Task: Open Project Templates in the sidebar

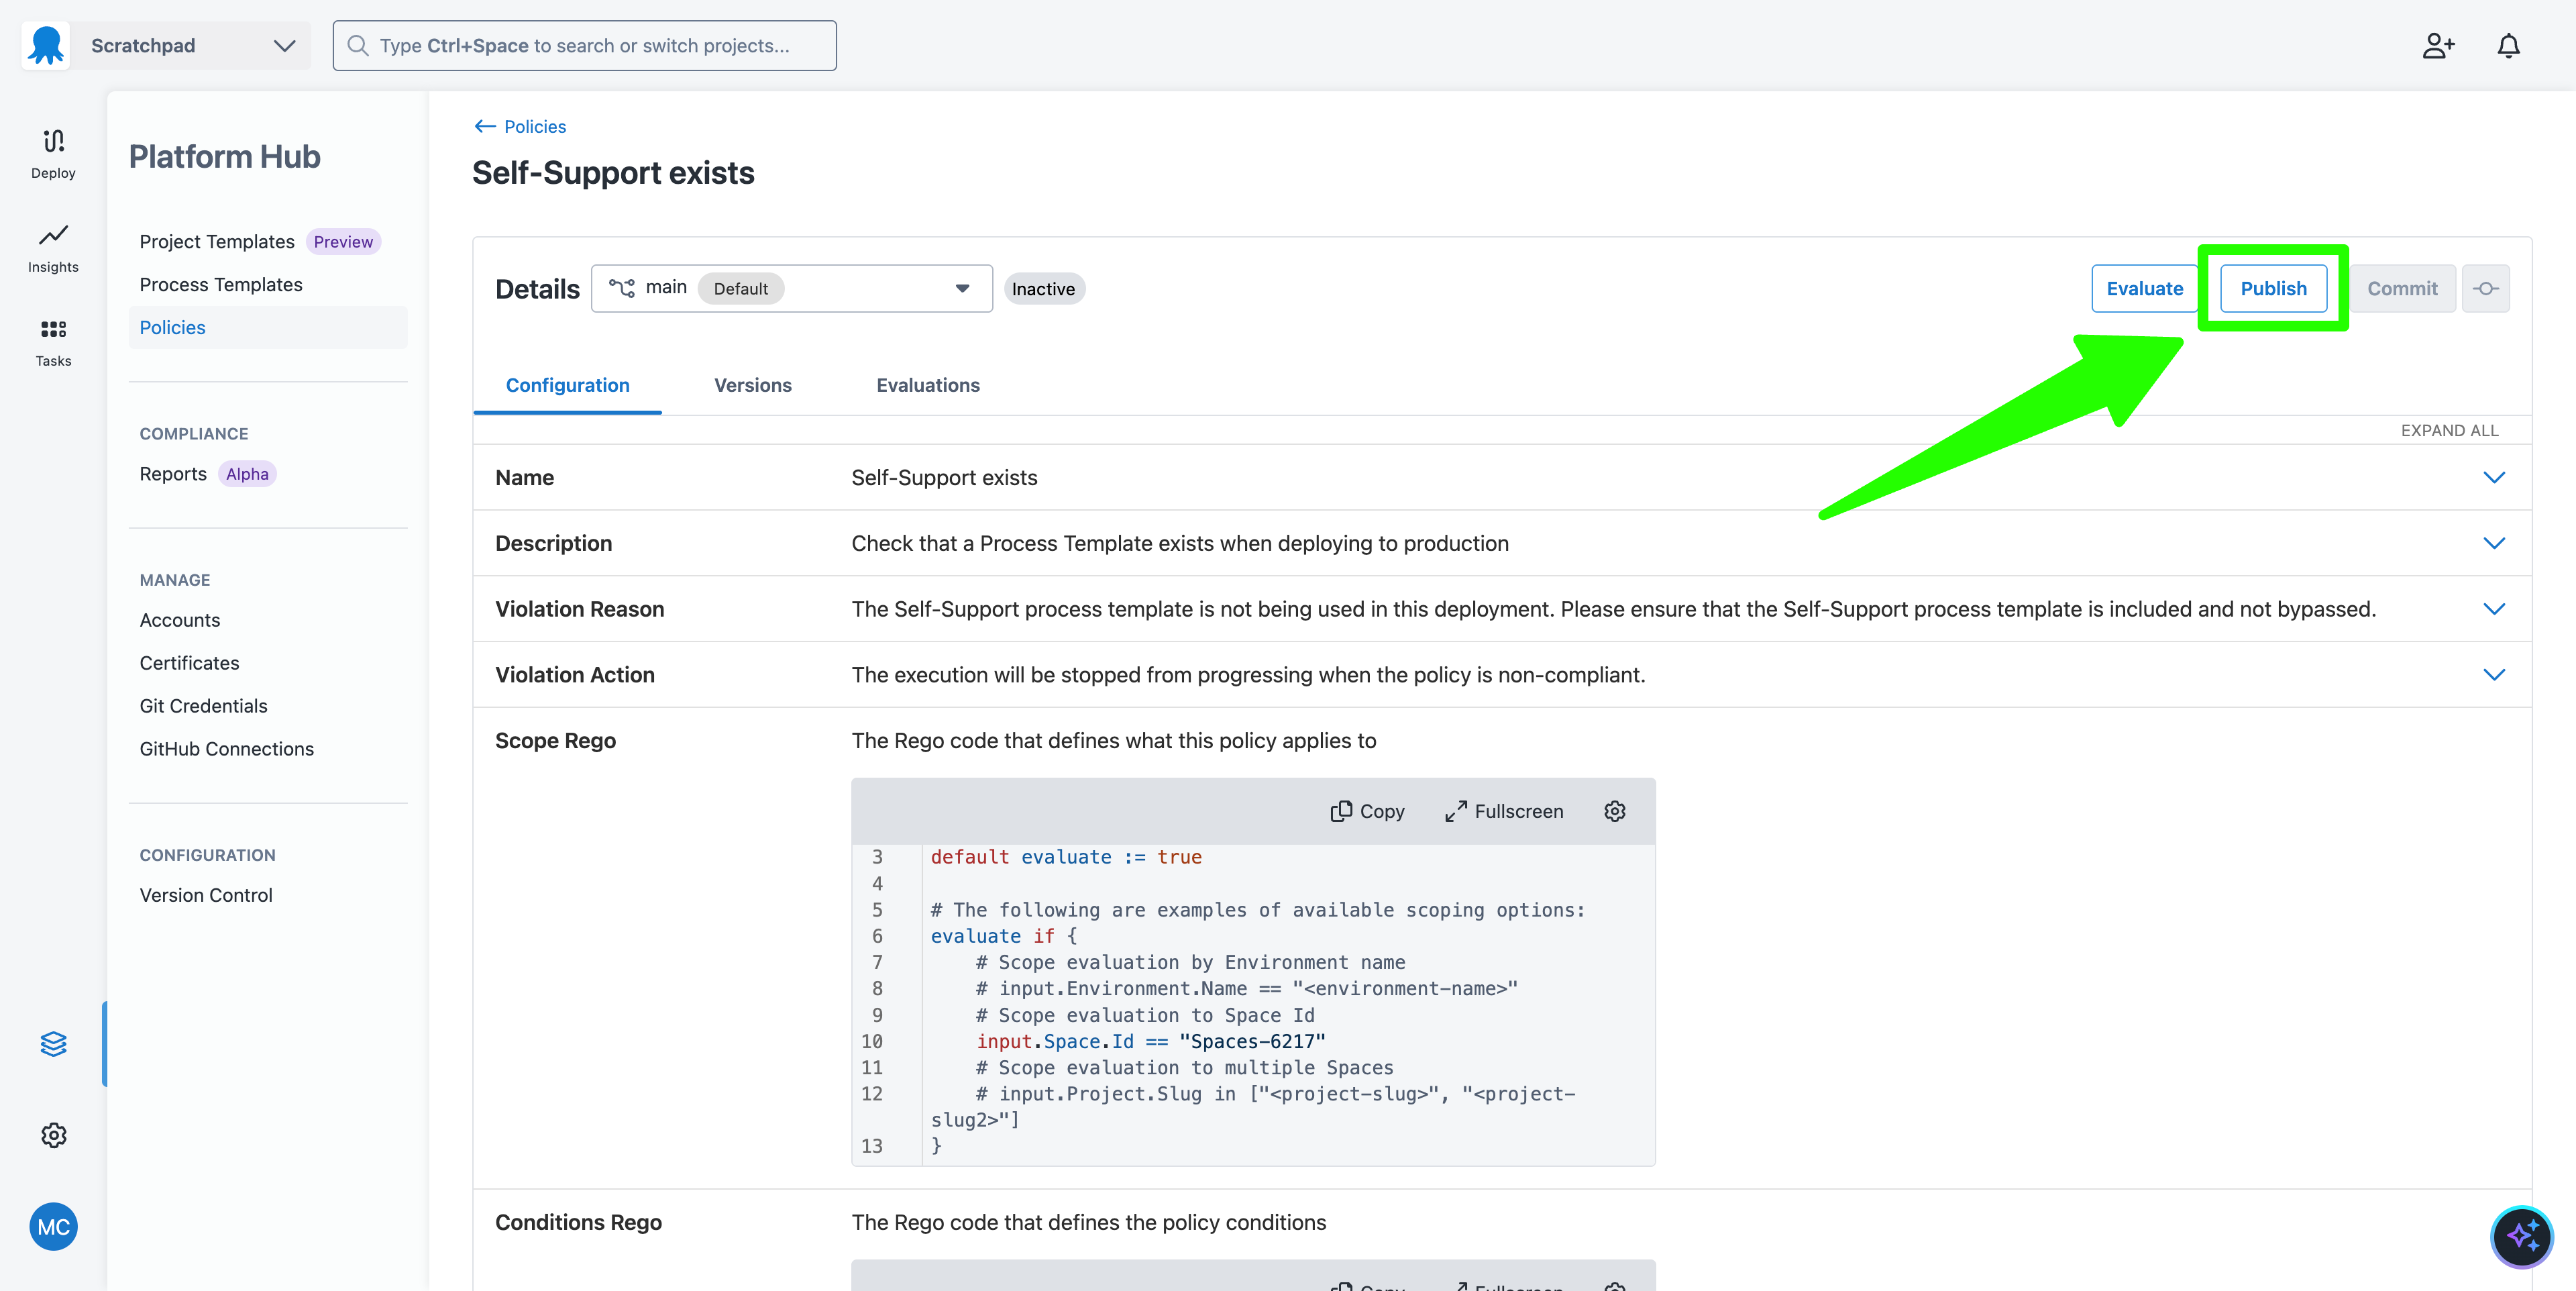Action: click(x=217, y=242)
